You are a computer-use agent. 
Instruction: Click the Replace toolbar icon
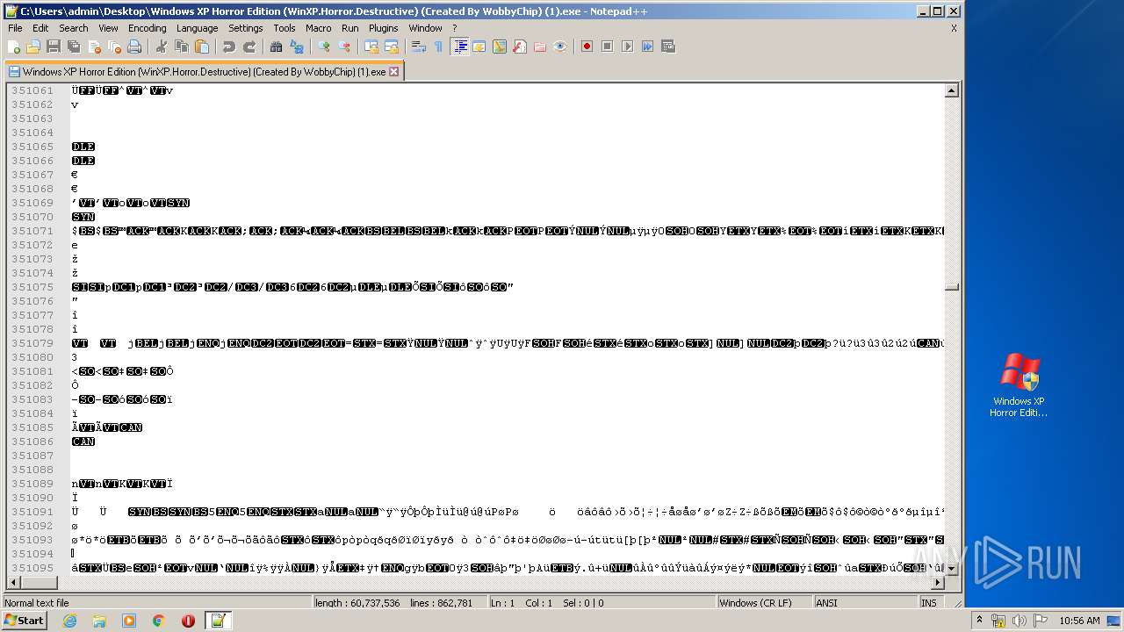click(x=297, y=47)
